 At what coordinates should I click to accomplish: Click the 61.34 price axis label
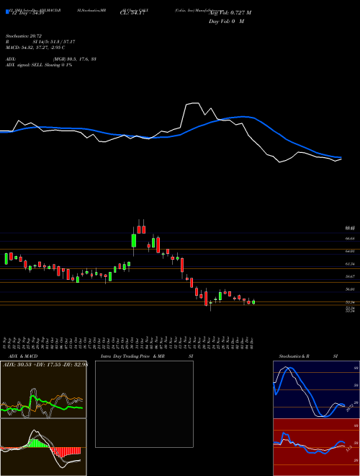pyautogui.click(x=350, y=264)
